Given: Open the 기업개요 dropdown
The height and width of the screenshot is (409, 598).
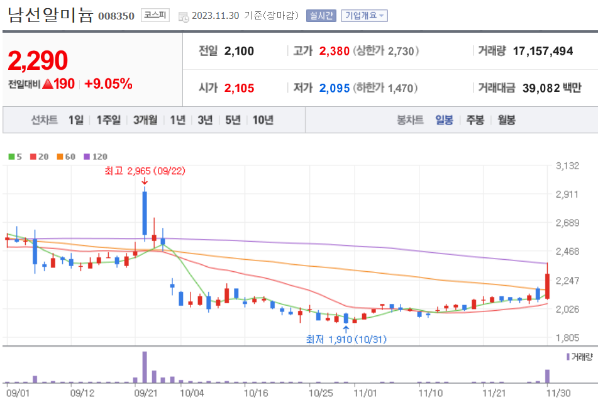Looking at the screenshot, I should [x=364, y=16].
